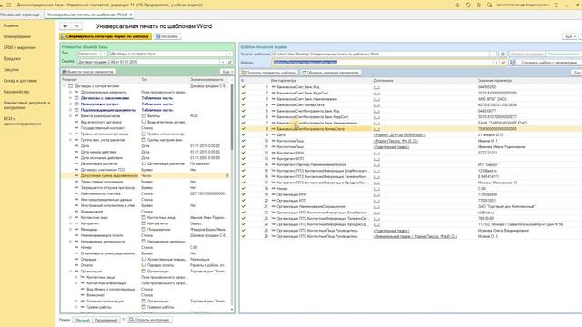The width and height of the screenshot is (582, 327).
Task: Open the Ссылка reference with its open icon
Action: click(x=230, y=62)
